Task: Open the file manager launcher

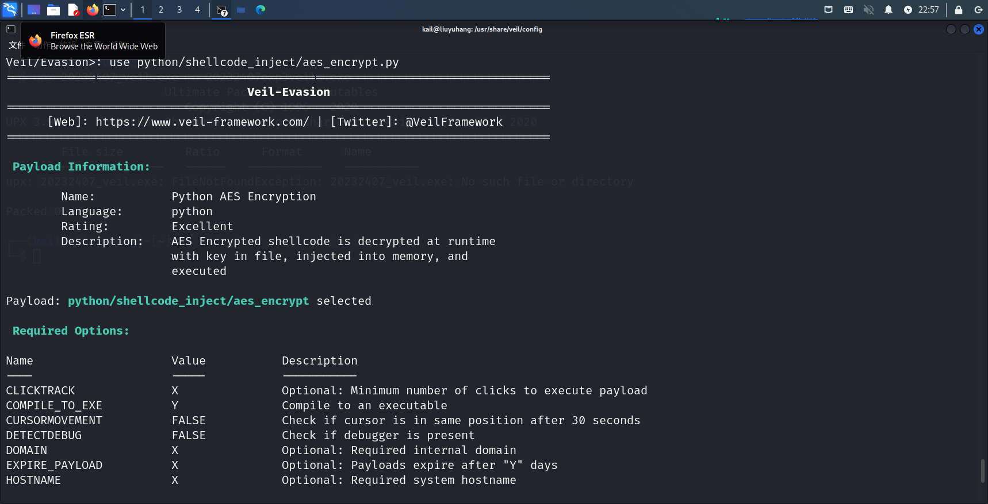Action: tap(53, 10)
